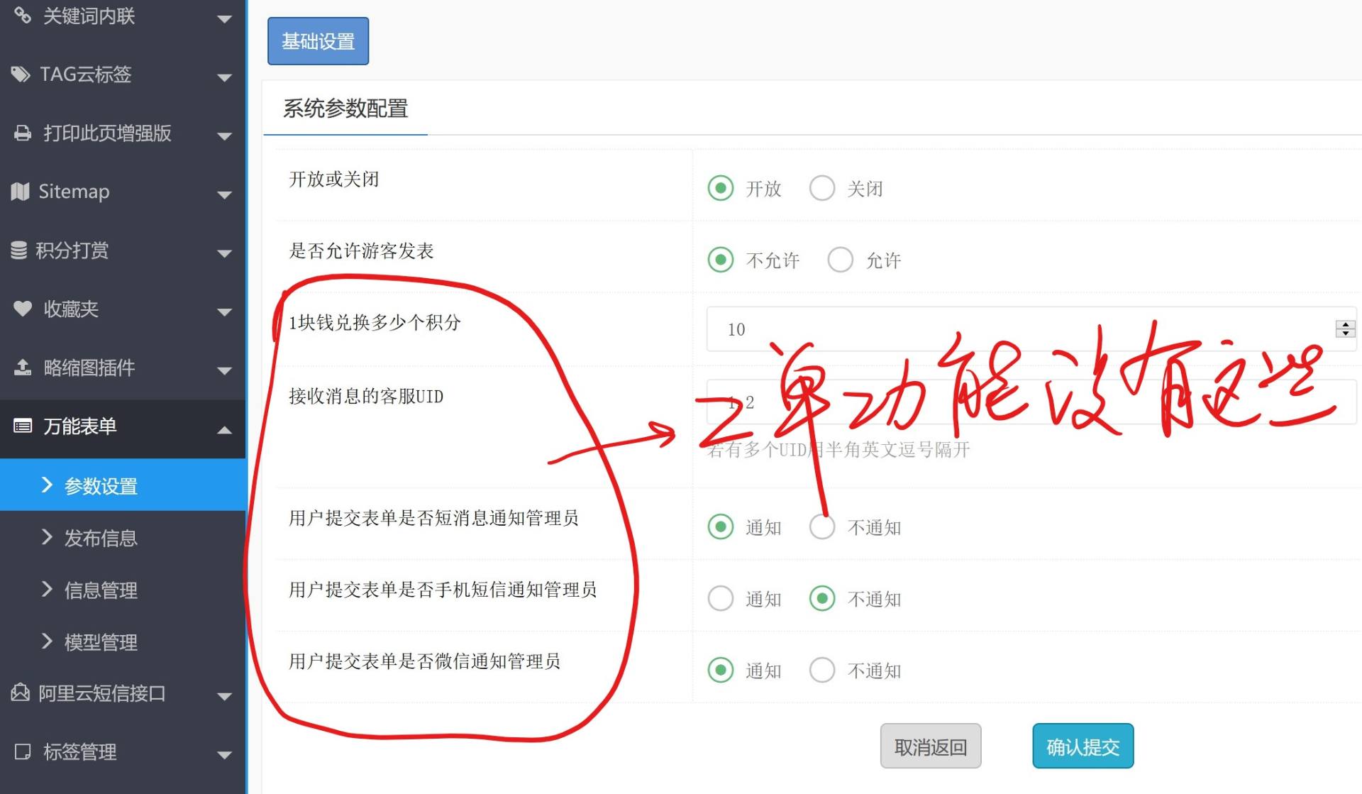
Task: Open the 模型管理 submenu item
Action: 101,642
